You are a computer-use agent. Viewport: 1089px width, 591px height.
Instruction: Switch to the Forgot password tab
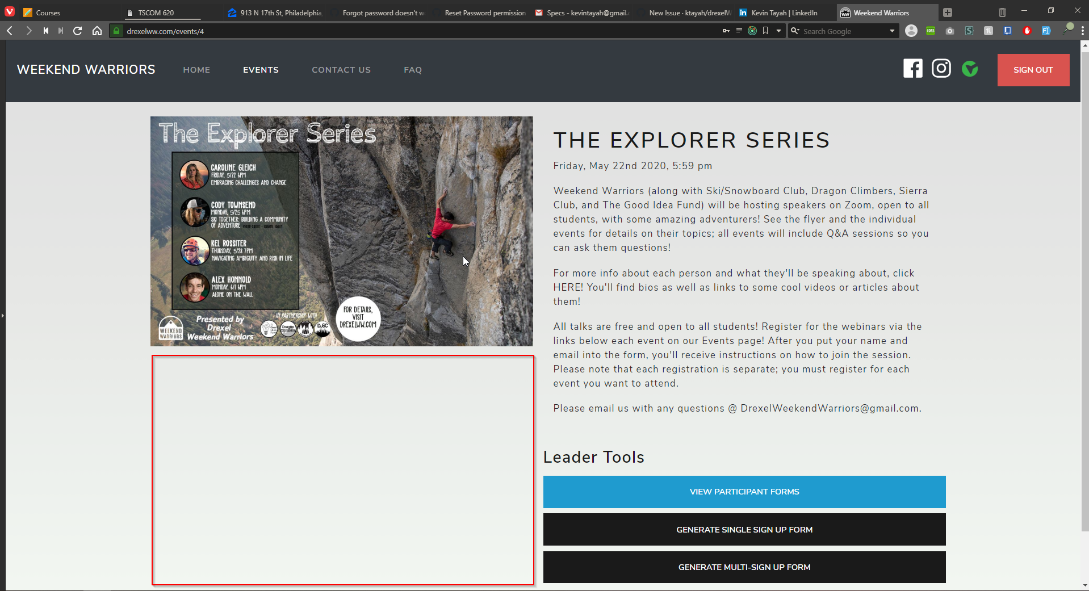click(x=377, y=12)
